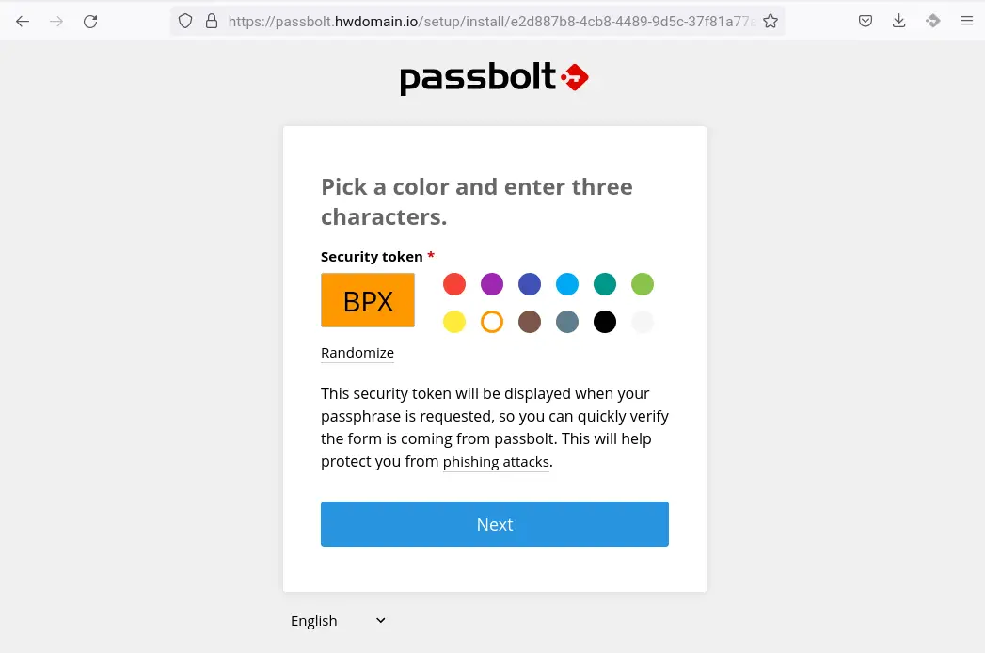
Task: Select the brown color swatch
Action: pyautogui.click(x=530, y=322)
